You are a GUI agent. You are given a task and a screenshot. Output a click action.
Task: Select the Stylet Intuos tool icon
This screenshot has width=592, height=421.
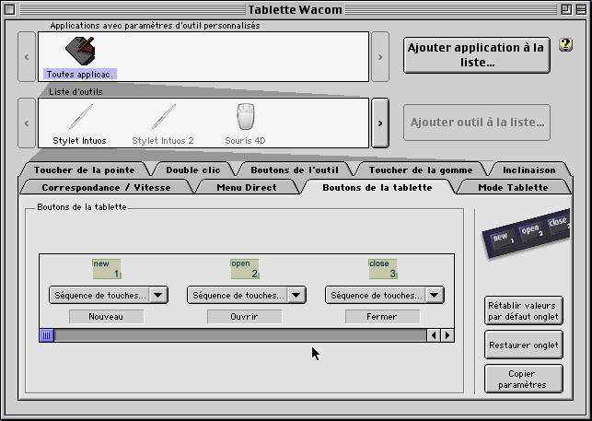tap(80, 117)
